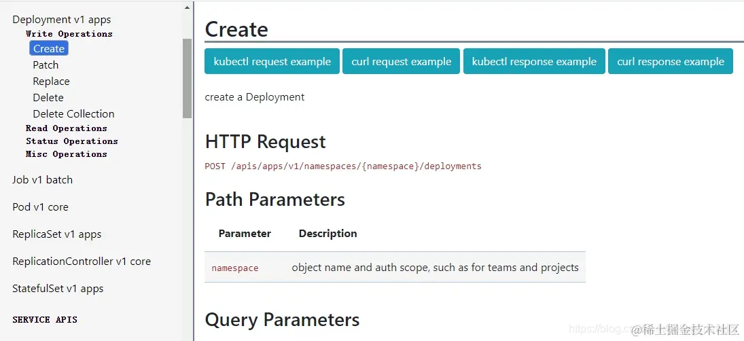Click the sidebar scroll up arrow
The image size is (744, 341).
coord(187,7)
